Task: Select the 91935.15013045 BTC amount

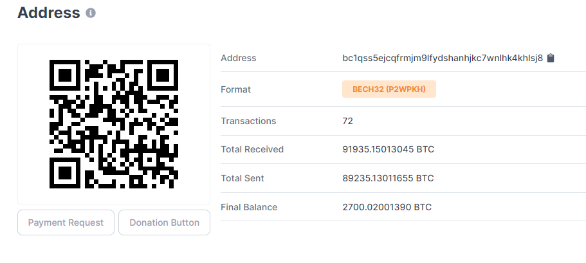Action: point(389,149)
